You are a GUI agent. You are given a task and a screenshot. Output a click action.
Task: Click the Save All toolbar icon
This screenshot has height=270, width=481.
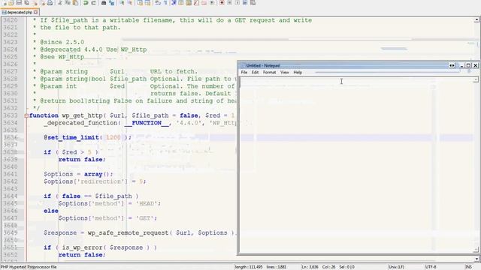click(x=27, y=3)
